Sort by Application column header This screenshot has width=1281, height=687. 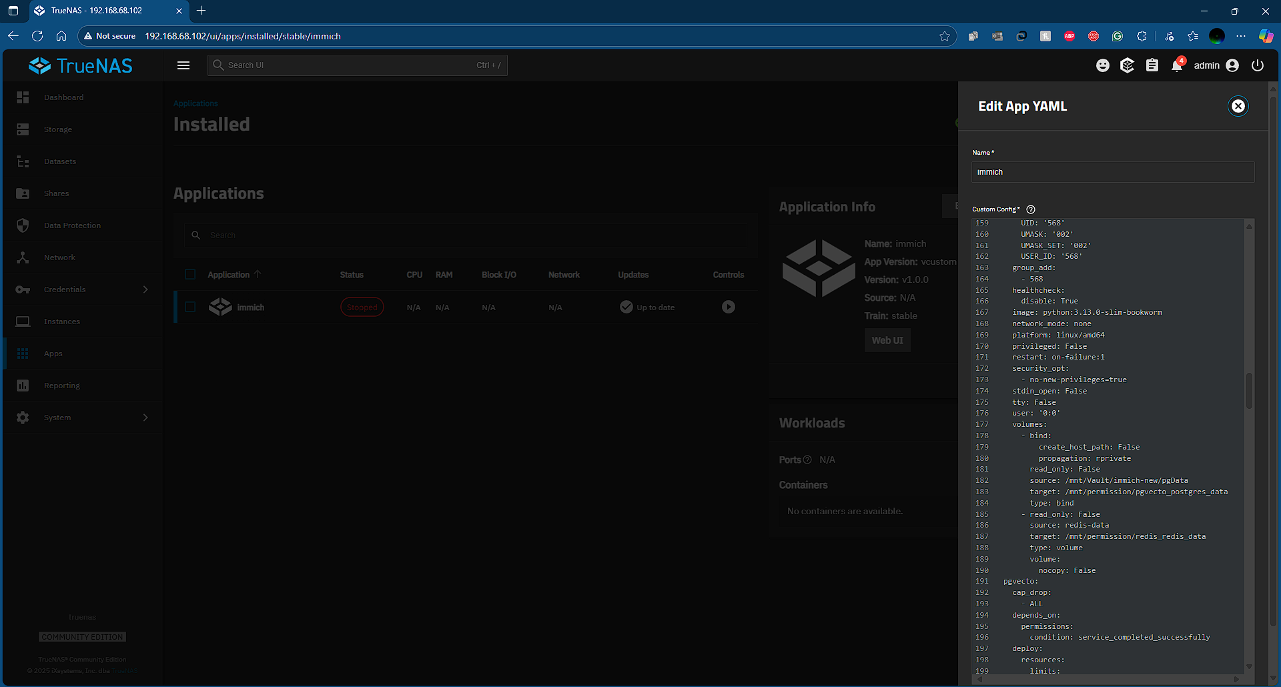(234, 275)
